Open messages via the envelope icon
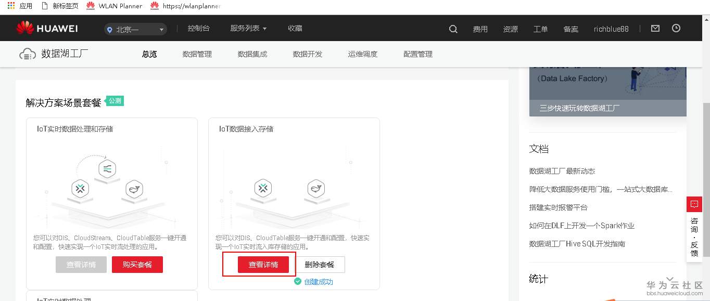 pyautogui.click(x=655, y=29)
